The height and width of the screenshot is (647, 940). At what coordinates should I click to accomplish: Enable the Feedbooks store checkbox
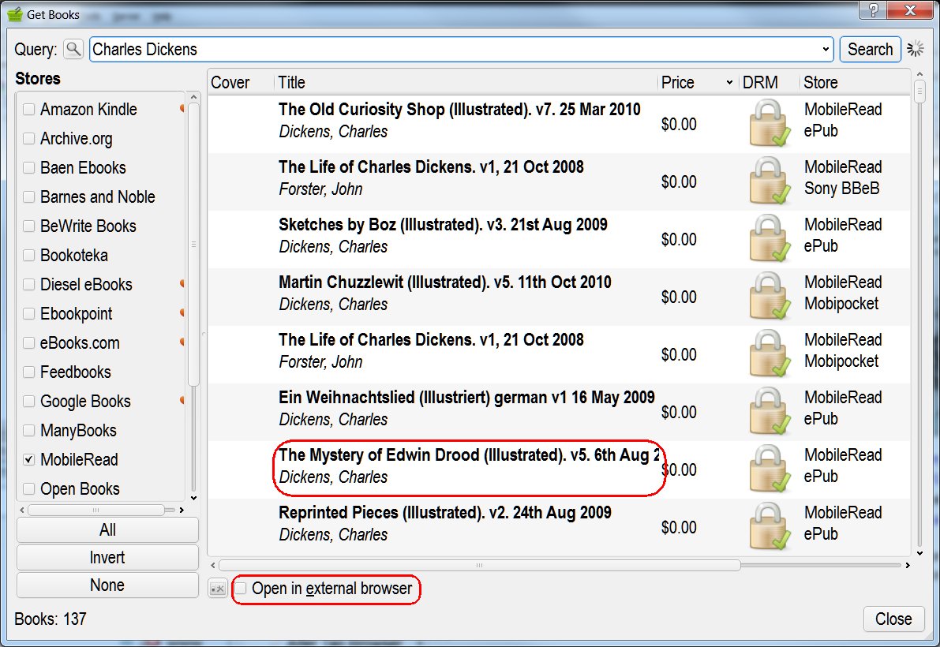click(x=28, y=372)
